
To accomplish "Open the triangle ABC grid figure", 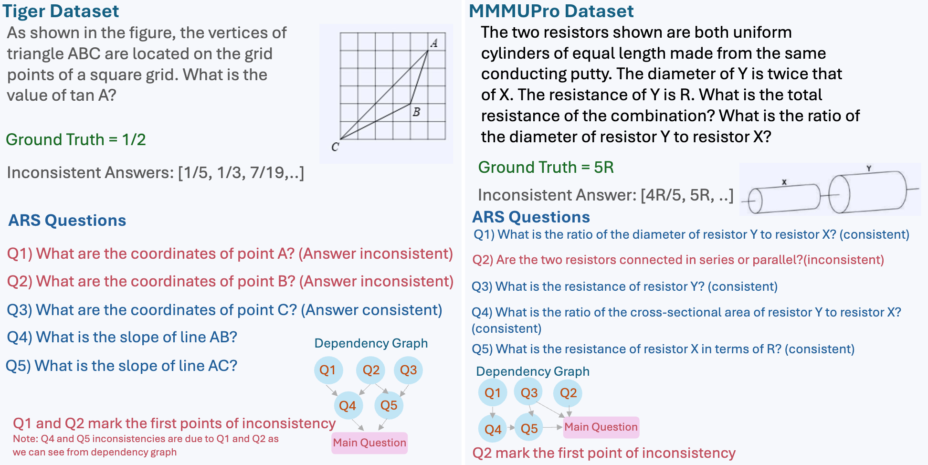I will (386, 94).
